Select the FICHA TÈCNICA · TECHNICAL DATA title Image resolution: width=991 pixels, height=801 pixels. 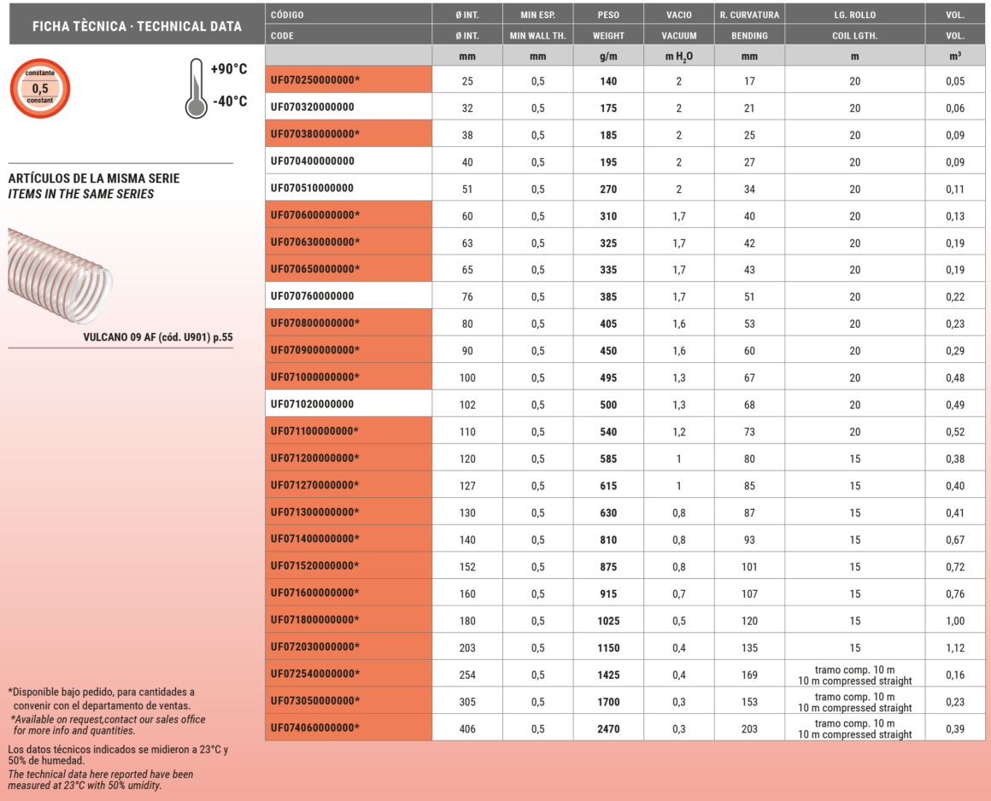tap(137, 26)
